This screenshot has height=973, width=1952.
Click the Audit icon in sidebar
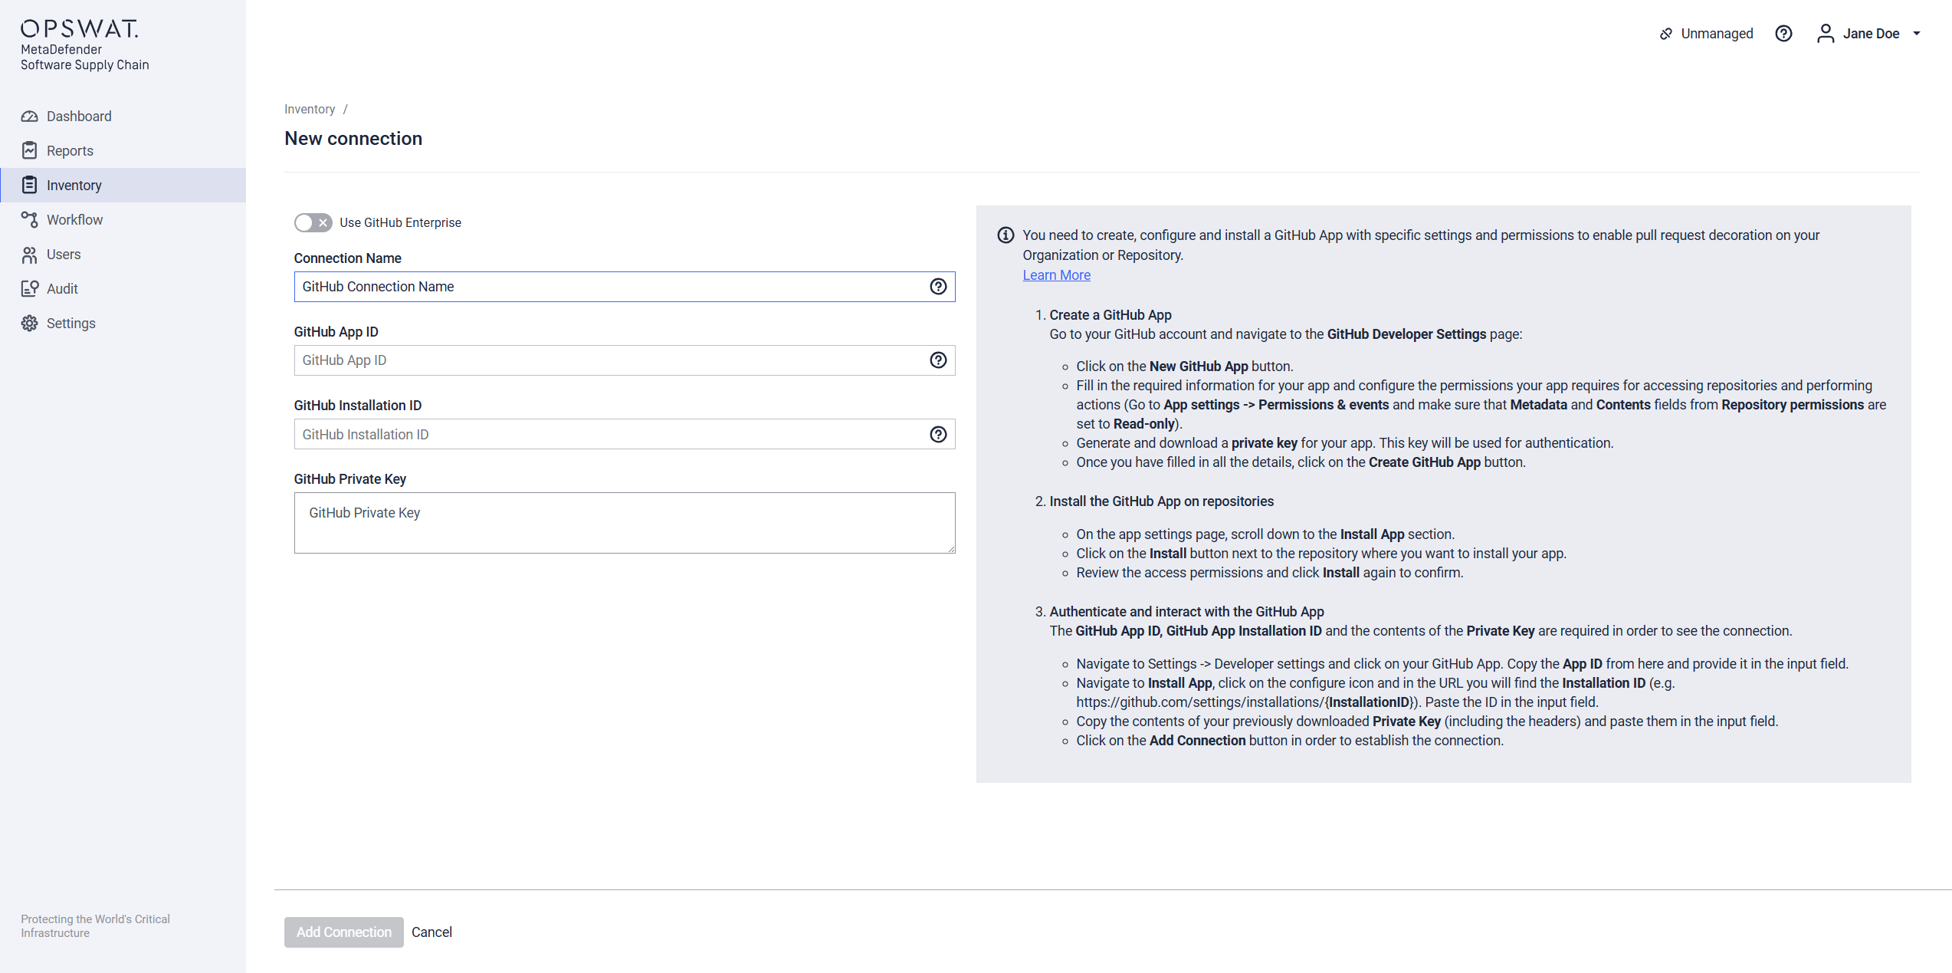point(29,289)
